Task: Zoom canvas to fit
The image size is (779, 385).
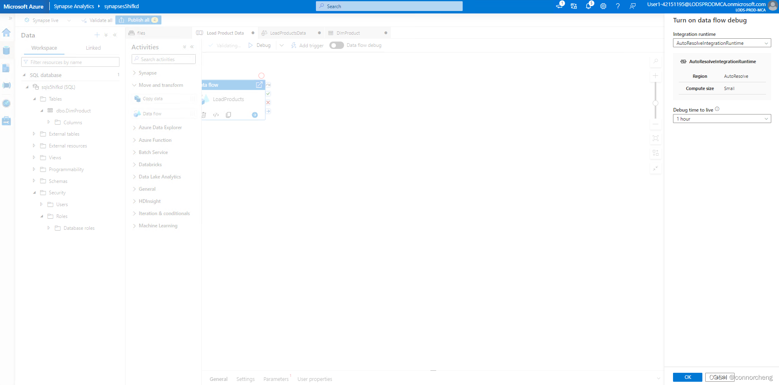Action: pyautogui.click(x=655, y=138)
